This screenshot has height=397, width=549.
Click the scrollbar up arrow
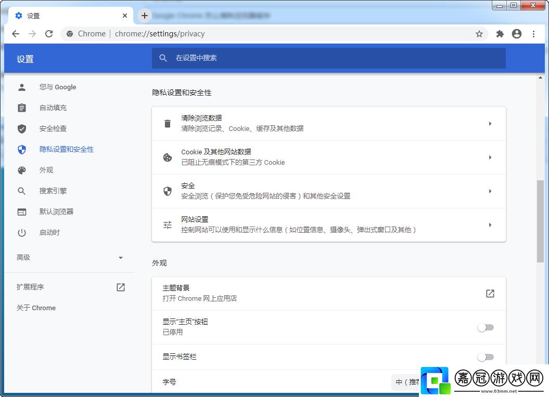coord(540,77)
